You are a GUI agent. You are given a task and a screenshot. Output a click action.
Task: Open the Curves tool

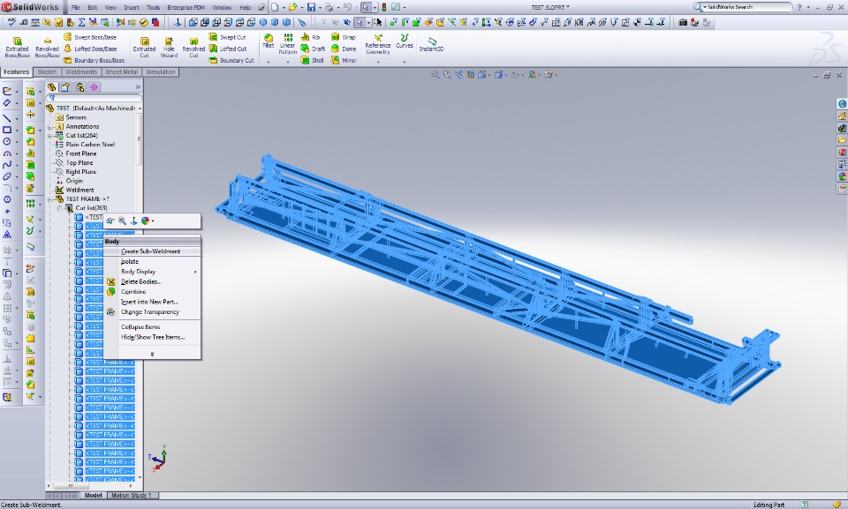click(x=405, y=41)
